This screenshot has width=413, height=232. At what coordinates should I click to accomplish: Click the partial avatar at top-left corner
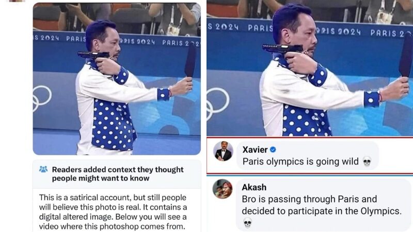click(x=17, y=1)
